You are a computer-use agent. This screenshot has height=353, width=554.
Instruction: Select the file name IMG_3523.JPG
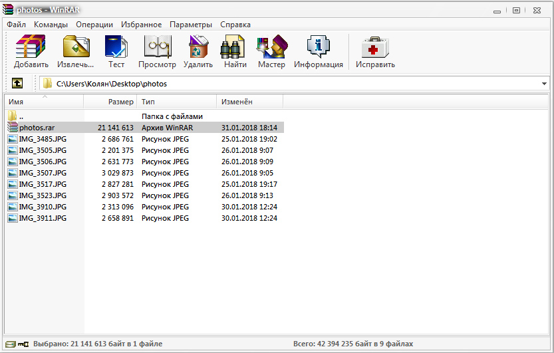pos(43,195)
